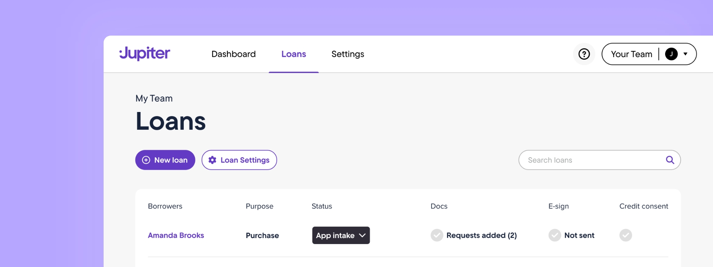Click the Status column header

coord(322,206)
